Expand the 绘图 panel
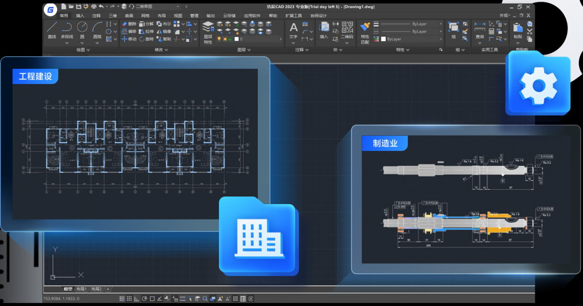The height and width of the screenshot is (306, 583). (83, 50)
